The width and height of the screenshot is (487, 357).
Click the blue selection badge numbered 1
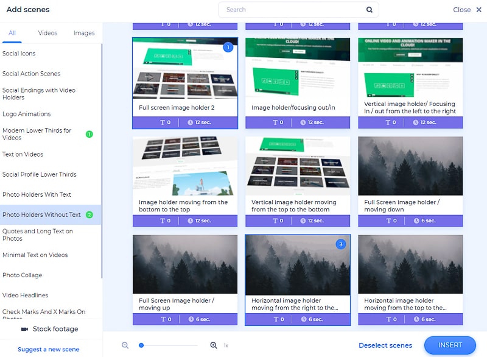point(228,48)
